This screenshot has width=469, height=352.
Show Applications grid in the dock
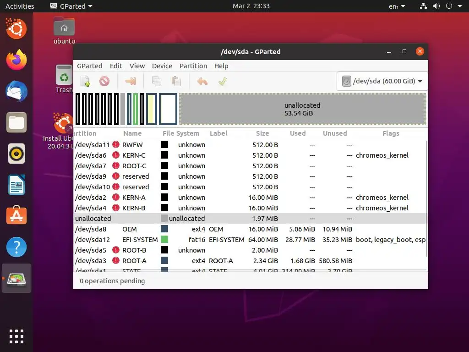tap(16, 336)
